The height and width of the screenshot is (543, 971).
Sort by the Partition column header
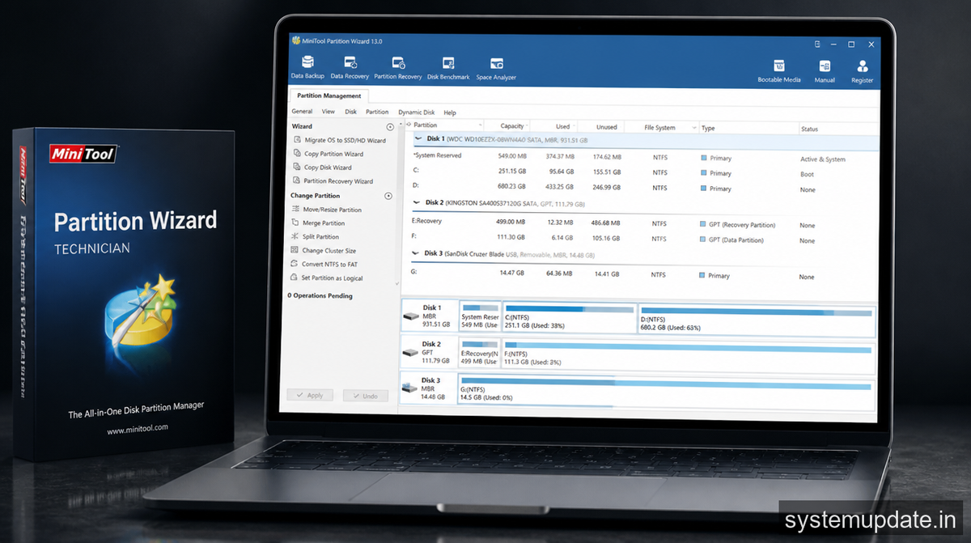[x=445, y=125]
